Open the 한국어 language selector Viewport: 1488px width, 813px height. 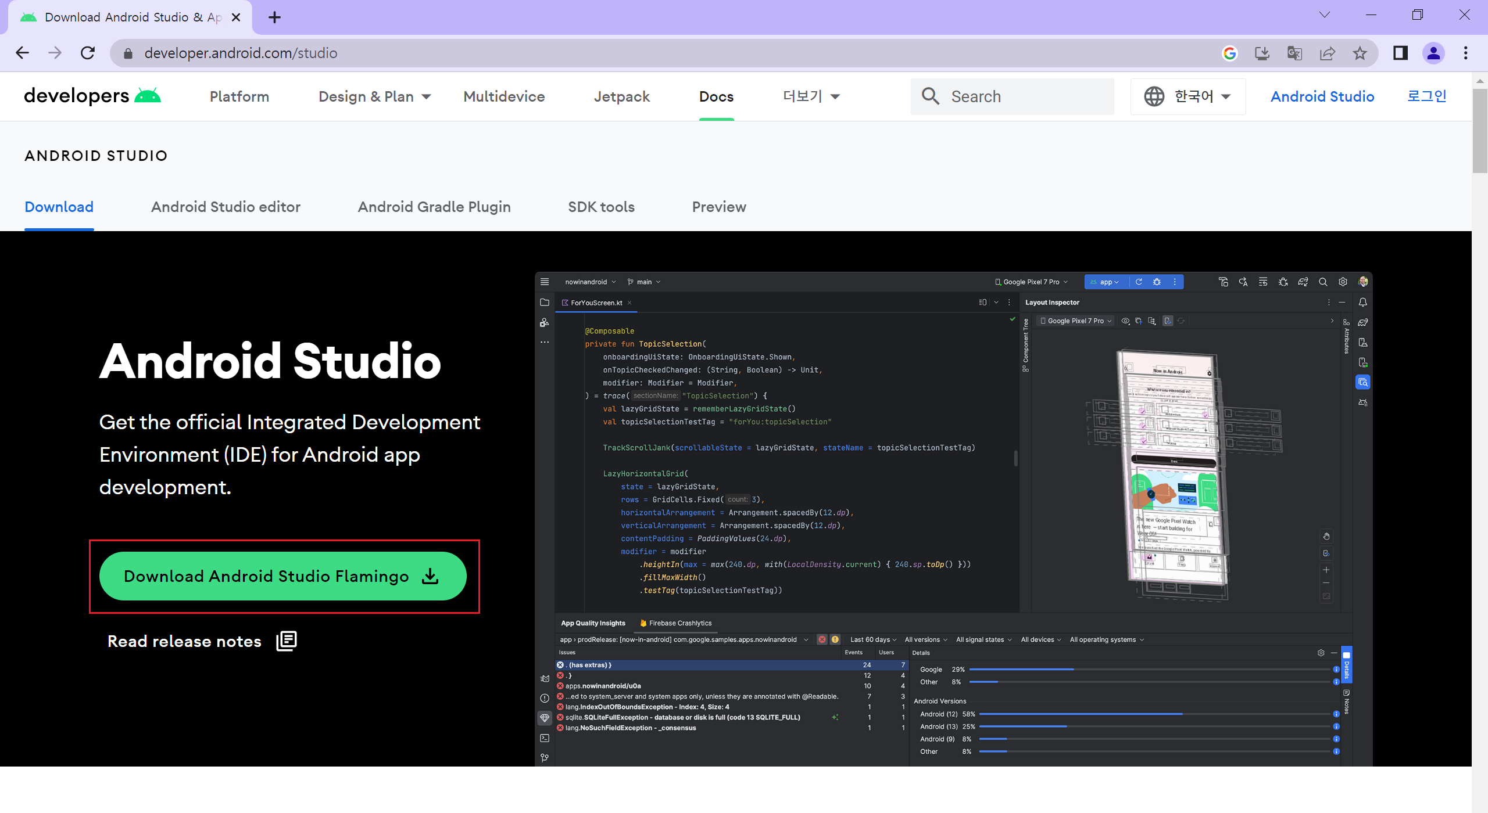click(1187, 96)
